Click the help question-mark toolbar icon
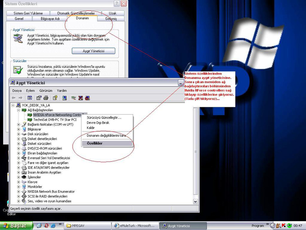Image resolution: width=306 pixels, height=230 pixels. coord(55,98)
